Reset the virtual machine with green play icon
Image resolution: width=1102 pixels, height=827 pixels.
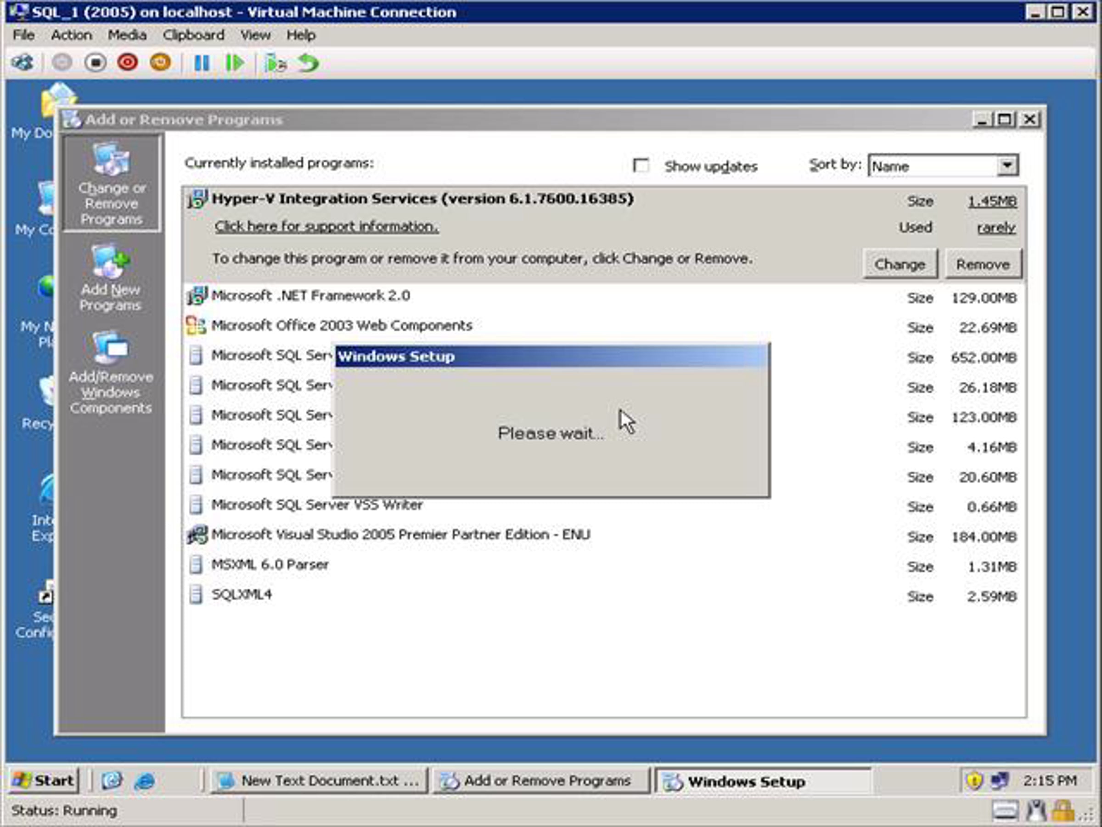pyautogui.click(x=235, y=63)
